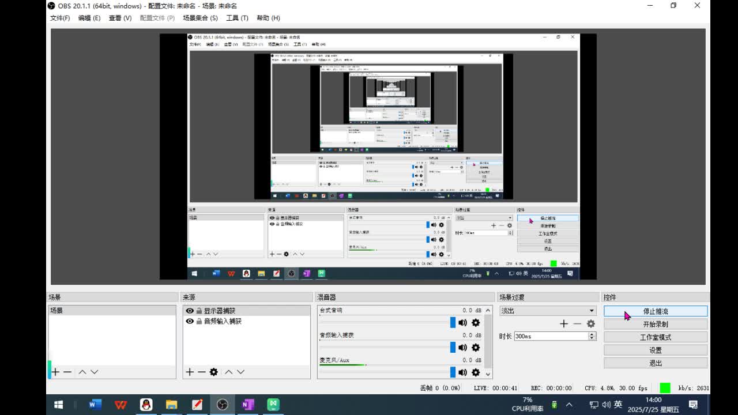The image size is (738, 415).
Task: Click the green stream status indicator
Action: point(665,388)
